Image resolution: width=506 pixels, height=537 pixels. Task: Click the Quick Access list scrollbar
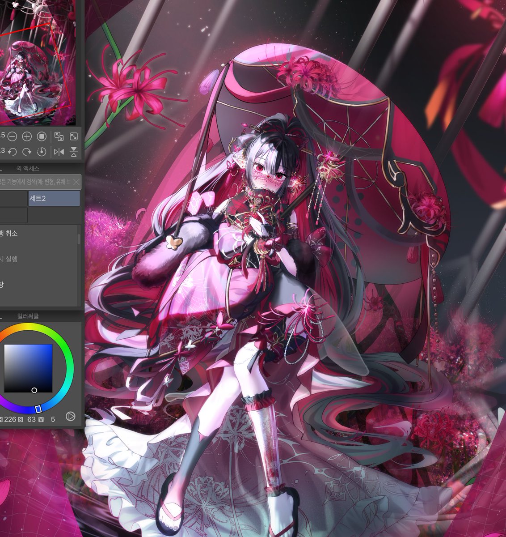pyautogui.click(x=80, y=239)
